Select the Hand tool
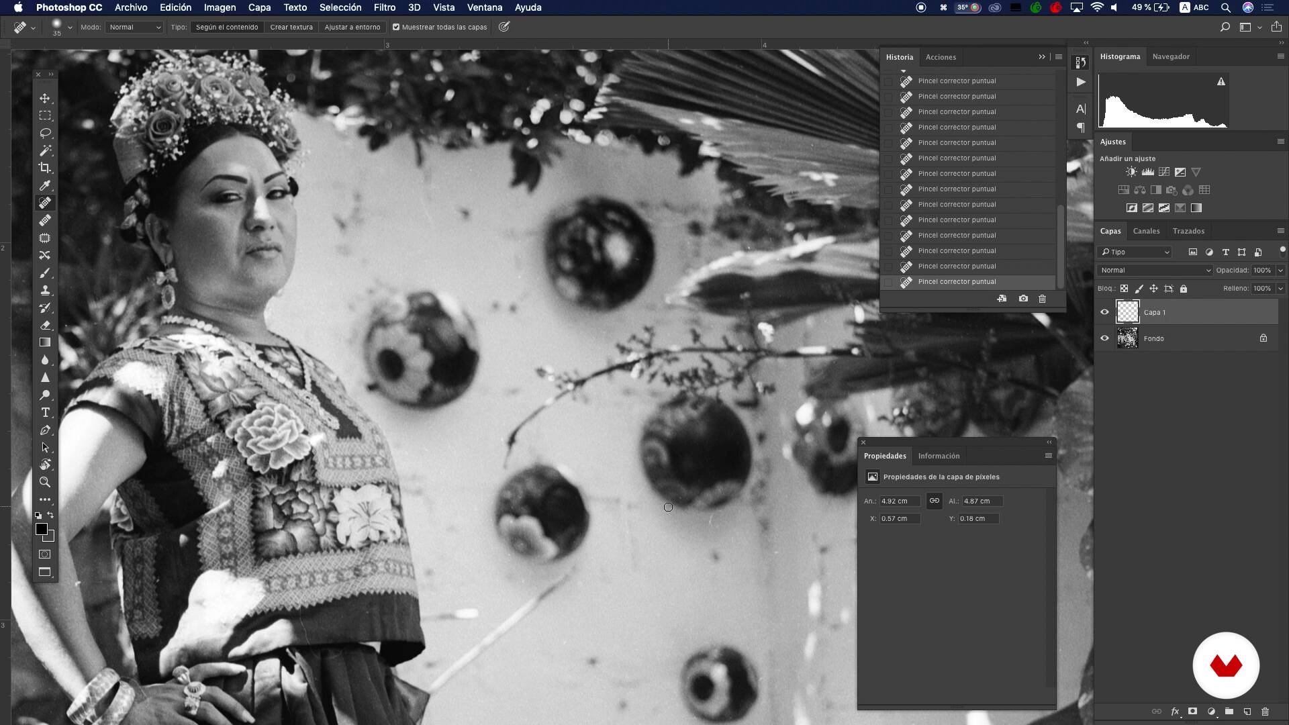1289x725 pixels. (45, 465)
